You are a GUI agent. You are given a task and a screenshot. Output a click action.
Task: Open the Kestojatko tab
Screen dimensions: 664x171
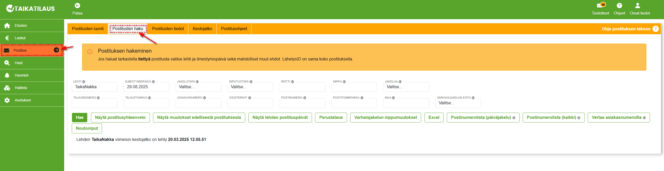pos(202,29)
